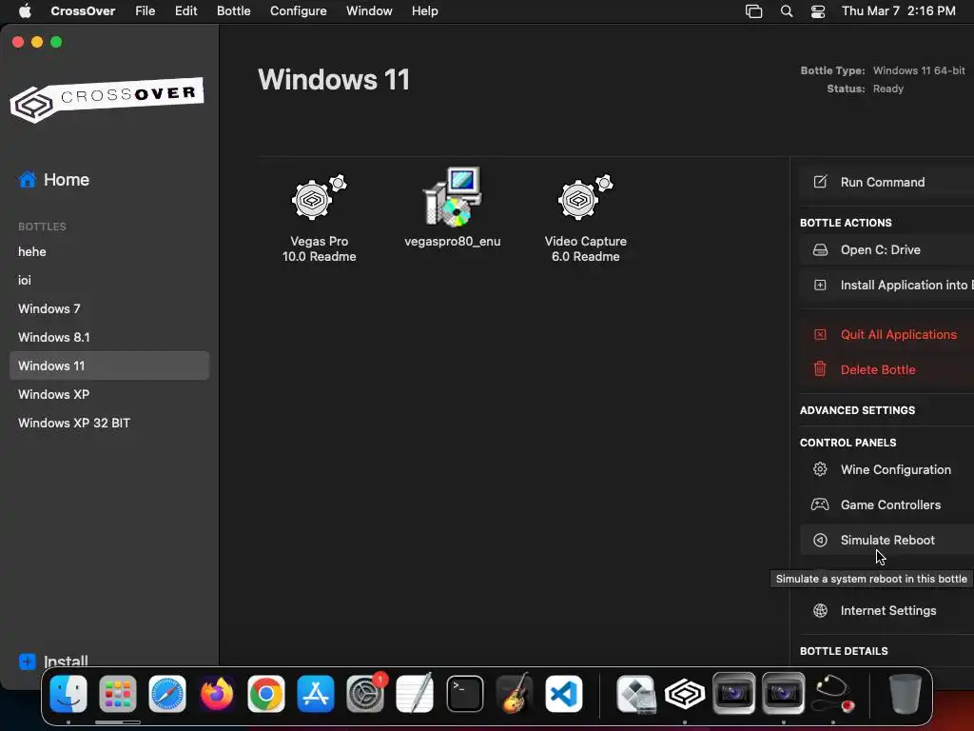
Task: Launch Google Chrome from the Dock
Action: point(266,693)
